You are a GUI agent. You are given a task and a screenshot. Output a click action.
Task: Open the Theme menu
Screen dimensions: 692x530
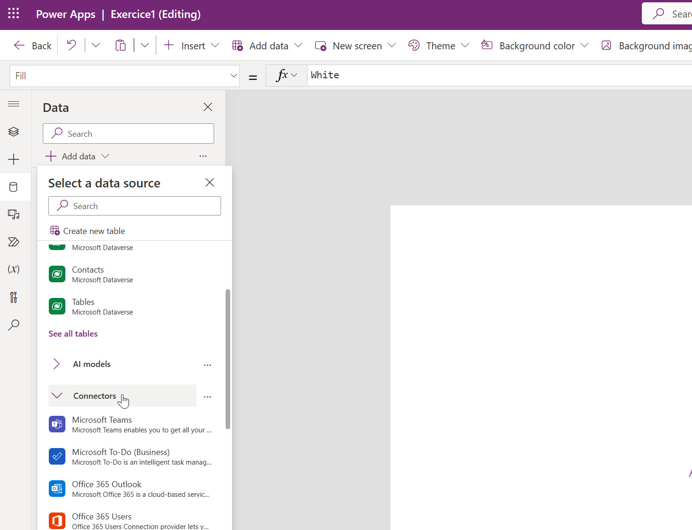(438, 46)
